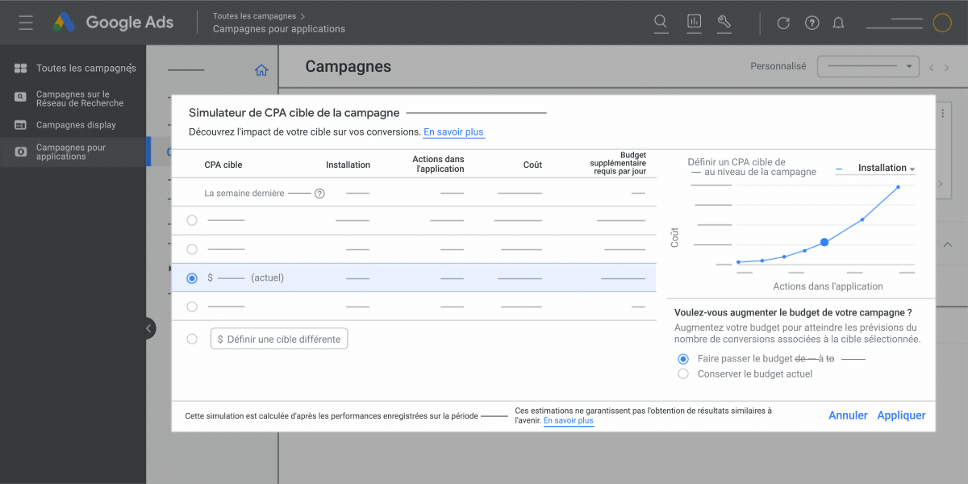Open the tools wrench icon

point(724,23)
